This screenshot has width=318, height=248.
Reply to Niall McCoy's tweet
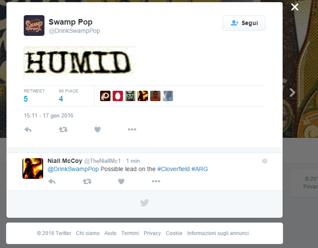(x=52, y=181)
